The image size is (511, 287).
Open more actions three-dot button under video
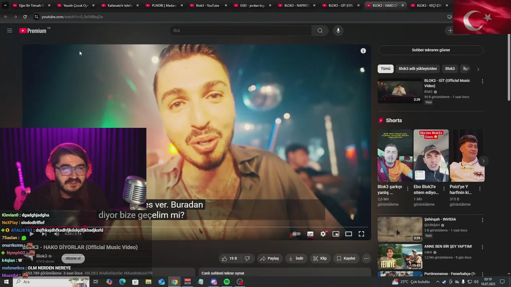point(366,258)
